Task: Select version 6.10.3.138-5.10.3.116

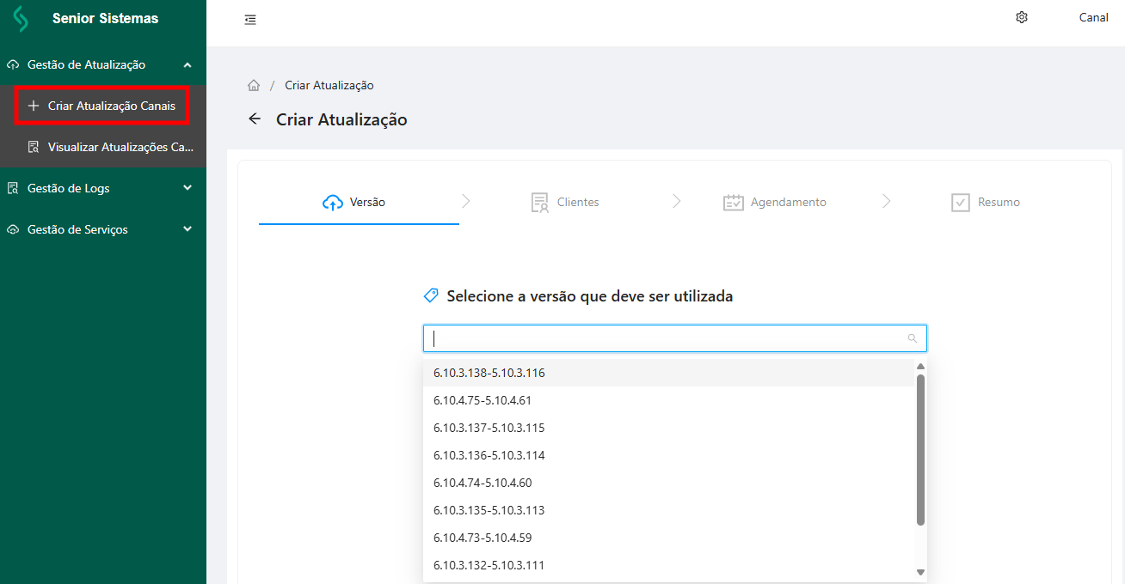Action: [489, 373]
